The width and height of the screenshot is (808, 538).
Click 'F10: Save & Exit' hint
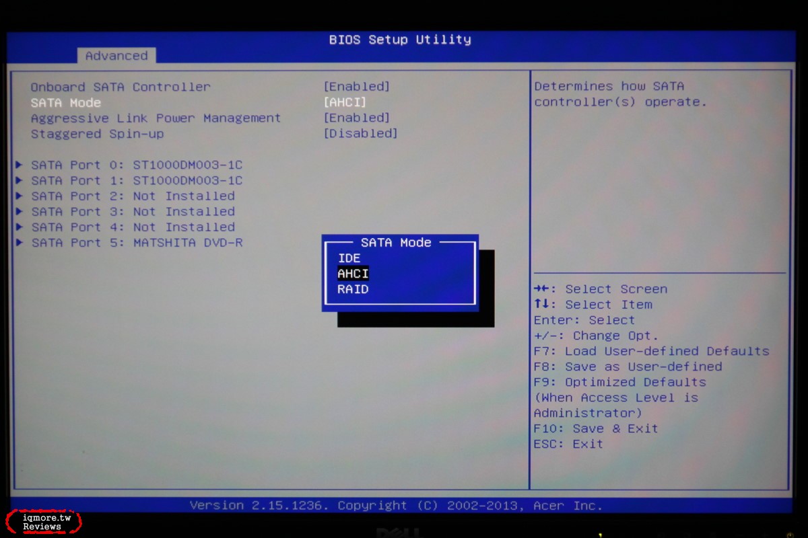click(596, 428)
